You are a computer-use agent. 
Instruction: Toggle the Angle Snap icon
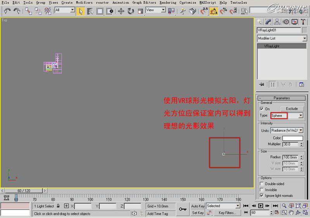click(214, 11)
